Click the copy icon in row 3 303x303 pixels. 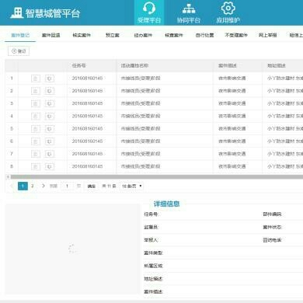[x=50, y=103]
